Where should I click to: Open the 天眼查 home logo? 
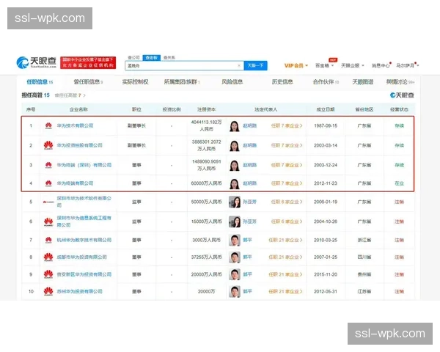click(x=37, y=62)
